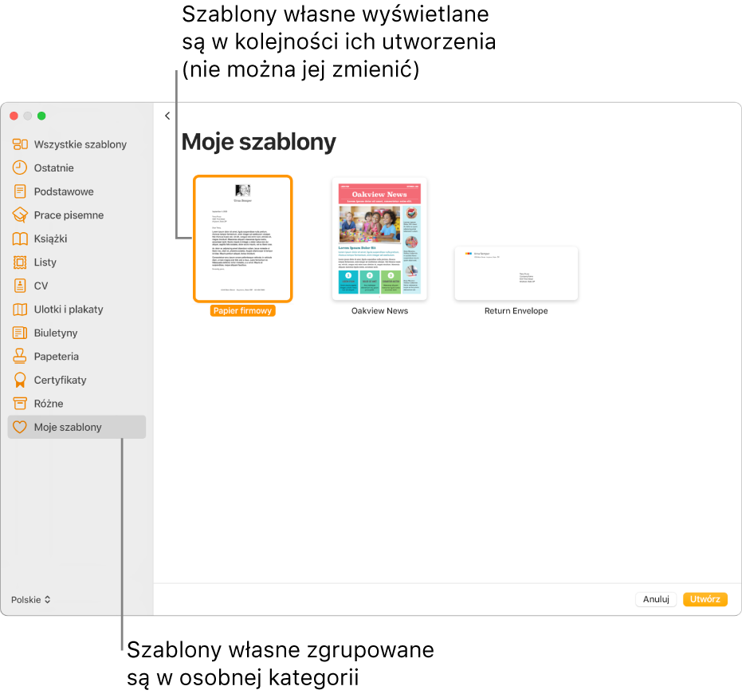Click the CV person document icon

20,286
